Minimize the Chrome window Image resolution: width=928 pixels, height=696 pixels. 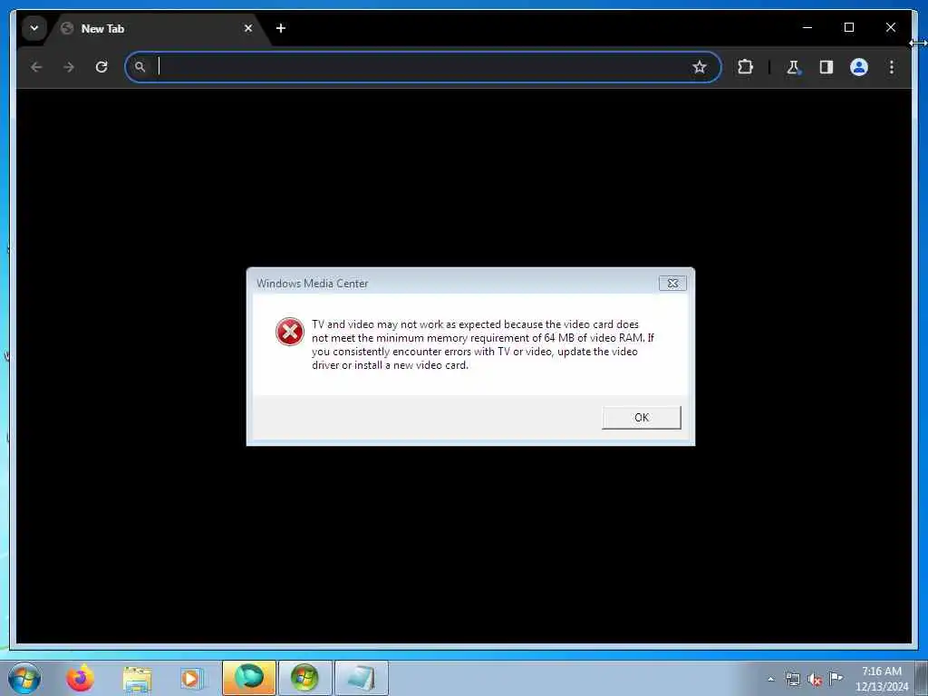pos(807,27)
